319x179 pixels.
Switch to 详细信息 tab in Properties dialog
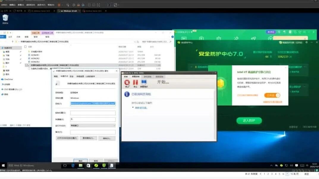click(x=80, y=76)
